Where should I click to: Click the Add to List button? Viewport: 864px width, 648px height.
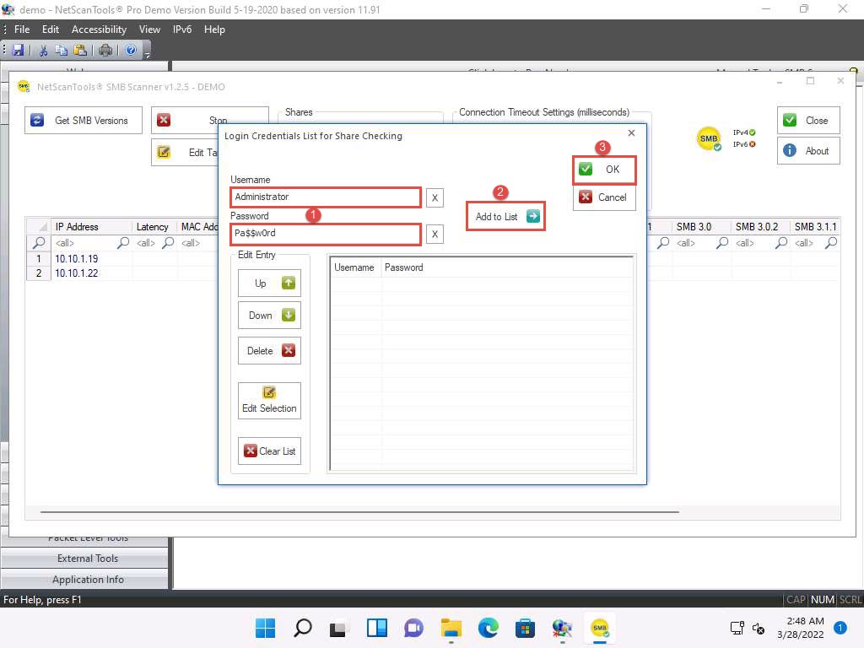tap(505, 217)
